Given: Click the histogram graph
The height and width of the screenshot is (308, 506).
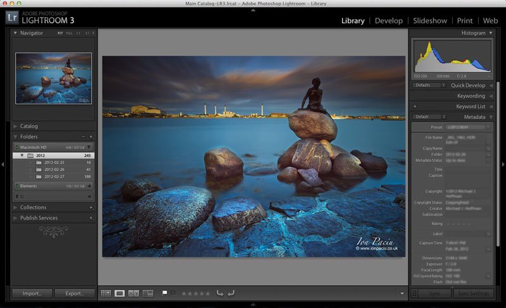Looking at the screenshot, I should 452,56.
